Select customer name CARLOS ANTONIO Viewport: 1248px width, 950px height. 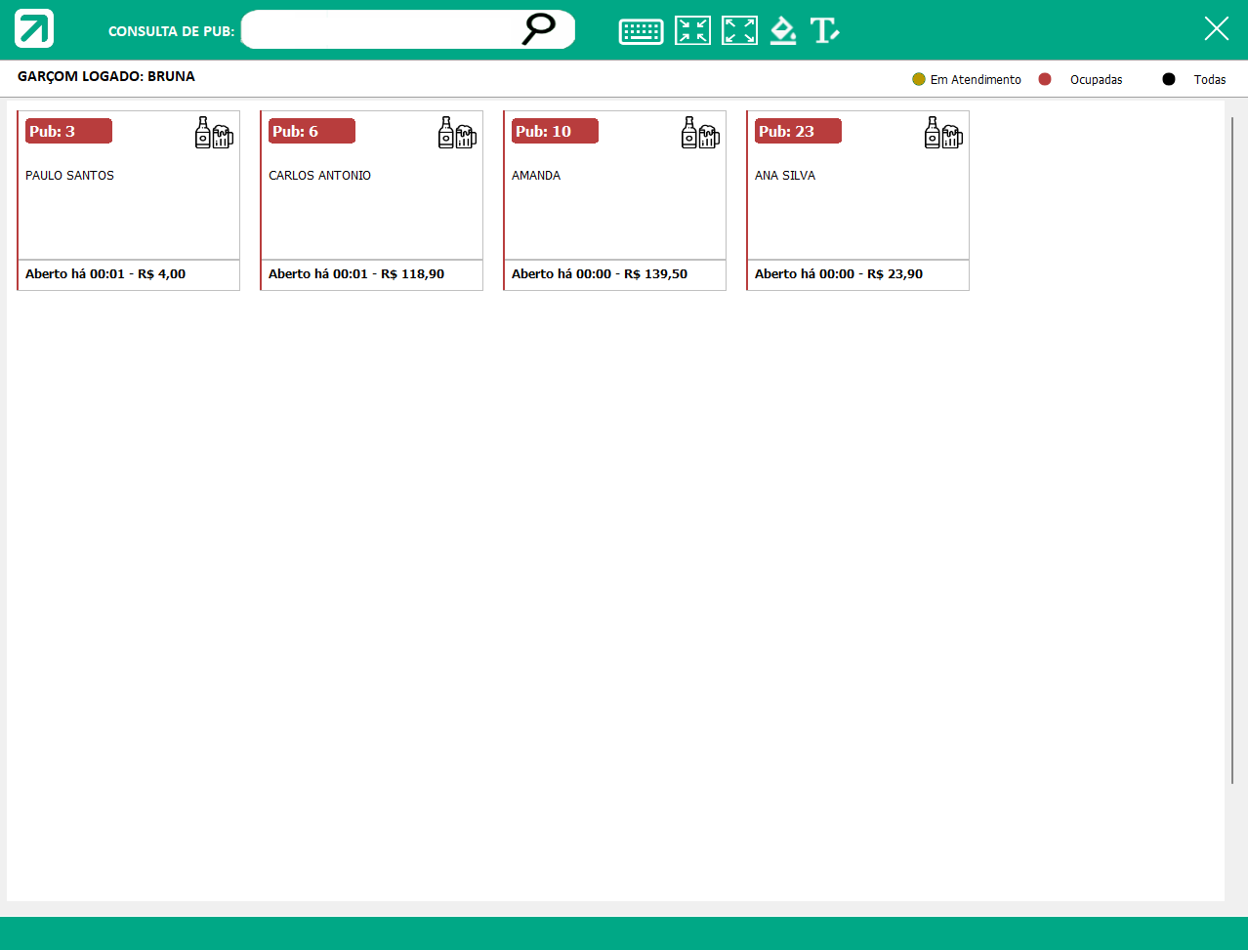pyautogui.click(x=319, y=176)
